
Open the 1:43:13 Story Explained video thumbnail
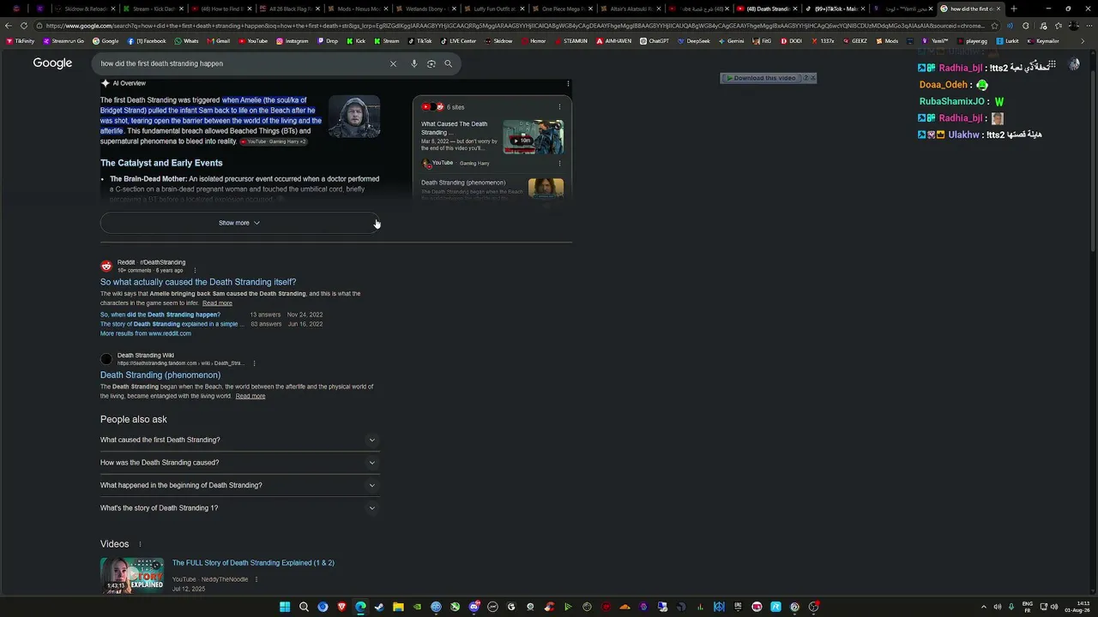pyautogui.click(x=132, y=575)
